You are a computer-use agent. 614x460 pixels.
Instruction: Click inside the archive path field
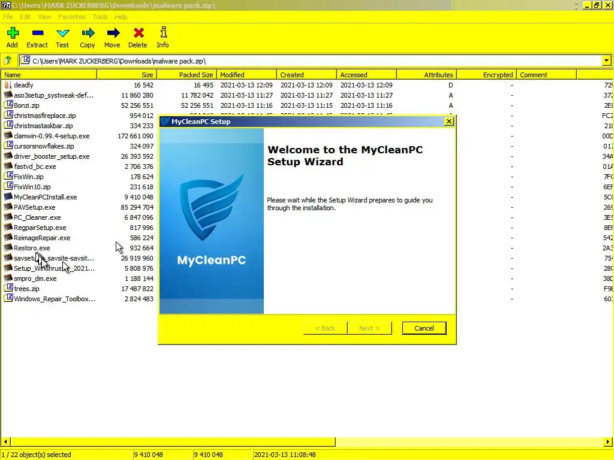pos(310,60)
